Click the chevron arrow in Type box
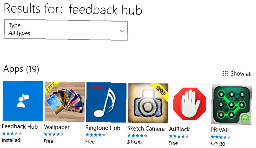Screen dimensions: 256x148 point(122,31)
